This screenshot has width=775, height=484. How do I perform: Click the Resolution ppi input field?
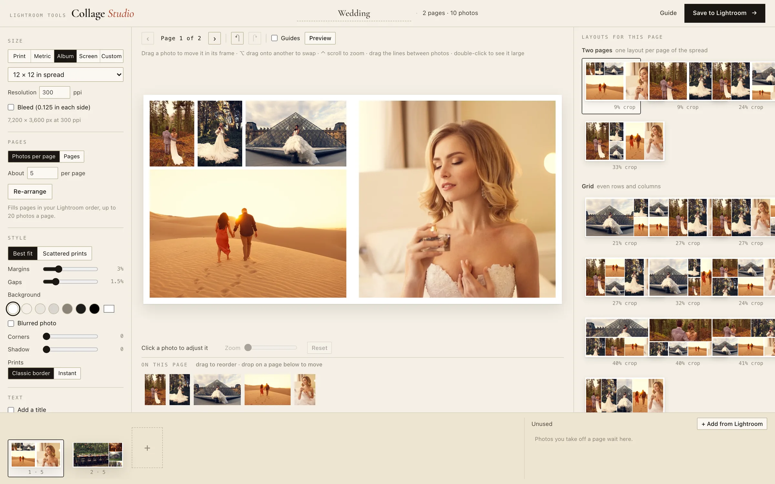55,92
